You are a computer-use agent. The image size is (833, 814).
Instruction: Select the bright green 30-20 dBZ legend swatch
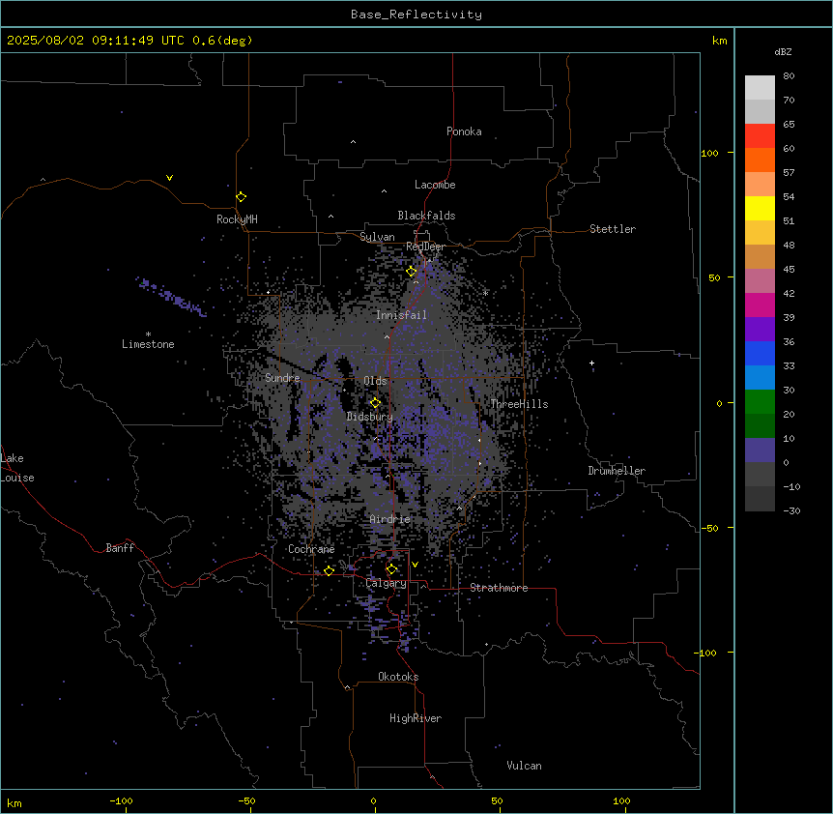(x=760, y=402)
